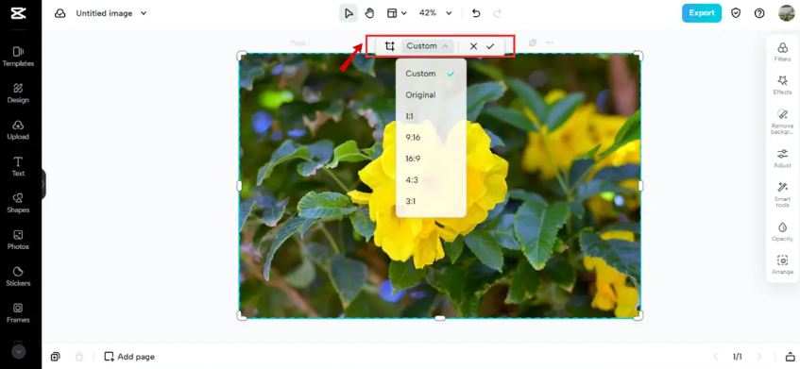Click the delete page trash icon
This screenshot has height=369, width=800.
79,357
